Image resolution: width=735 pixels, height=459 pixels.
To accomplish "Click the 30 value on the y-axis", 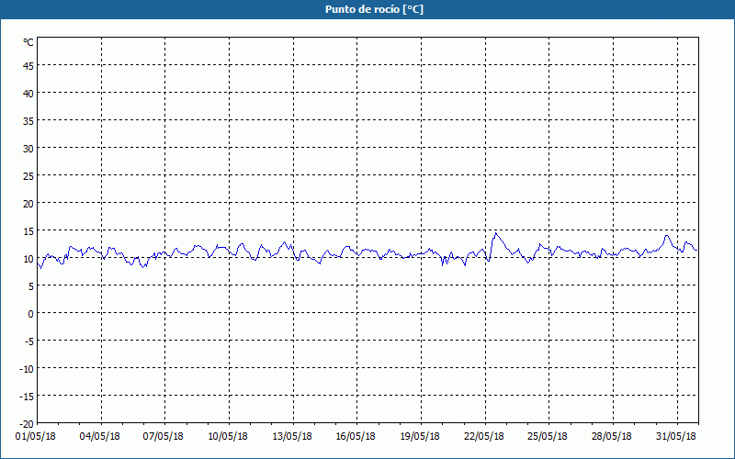I will 28,148.
